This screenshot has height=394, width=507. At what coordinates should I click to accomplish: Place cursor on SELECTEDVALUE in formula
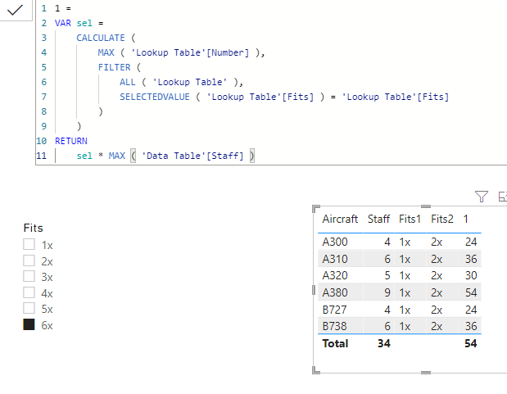point(155,97)
